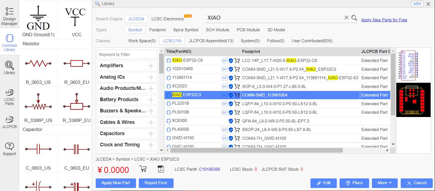The width and height of the screenshot is (435, 191).
Task: Open the Support sidebar icon
Action: pyautogui.click(x=9, y=149)
